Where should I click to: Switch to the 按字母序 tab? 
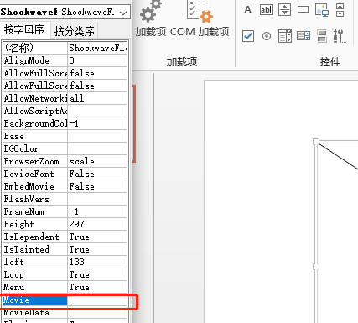tap(24, 29)
